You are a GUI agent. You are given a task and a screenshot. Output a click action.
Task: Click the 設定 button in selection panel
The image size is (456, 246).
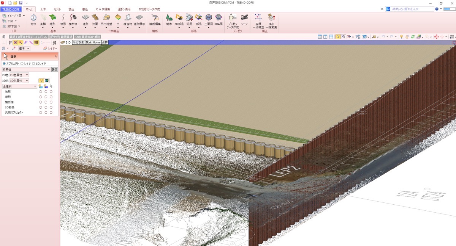(x=55, y=69)
